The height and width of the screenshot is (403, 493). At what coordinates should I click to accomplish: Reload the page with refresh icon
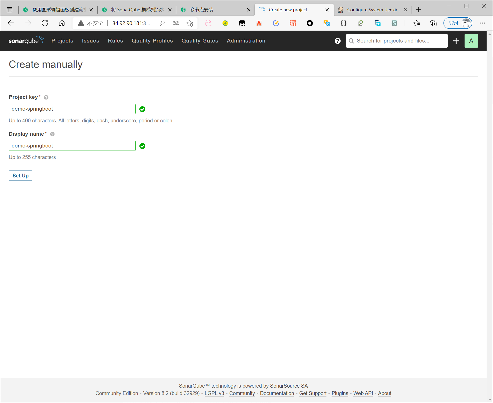(45, 23)
